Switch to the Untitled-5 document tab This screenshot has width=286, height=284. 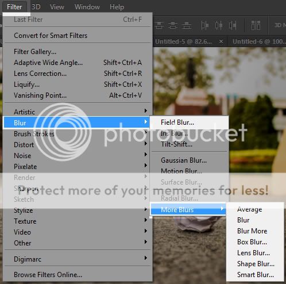[x=183, y=41]
